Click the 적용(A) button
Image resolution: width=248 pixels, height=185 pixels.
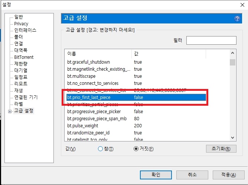tap(229, 175)
